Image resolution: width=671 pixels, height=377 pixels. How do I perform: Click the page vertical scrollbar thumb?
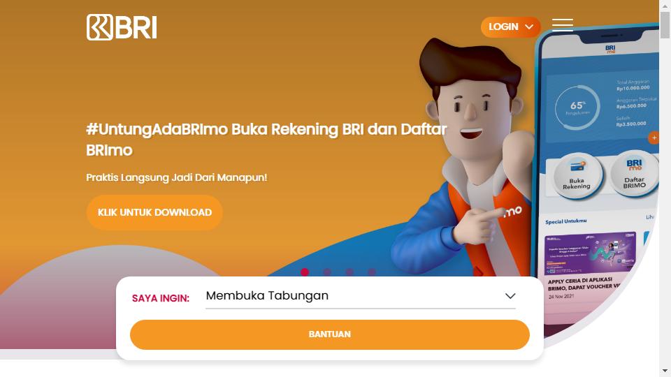click(x=665, y=25)
